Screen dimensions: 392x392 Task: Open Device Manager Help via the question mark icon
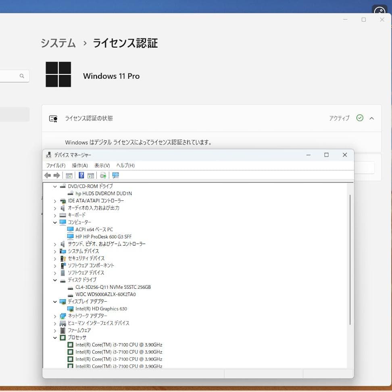81,175
